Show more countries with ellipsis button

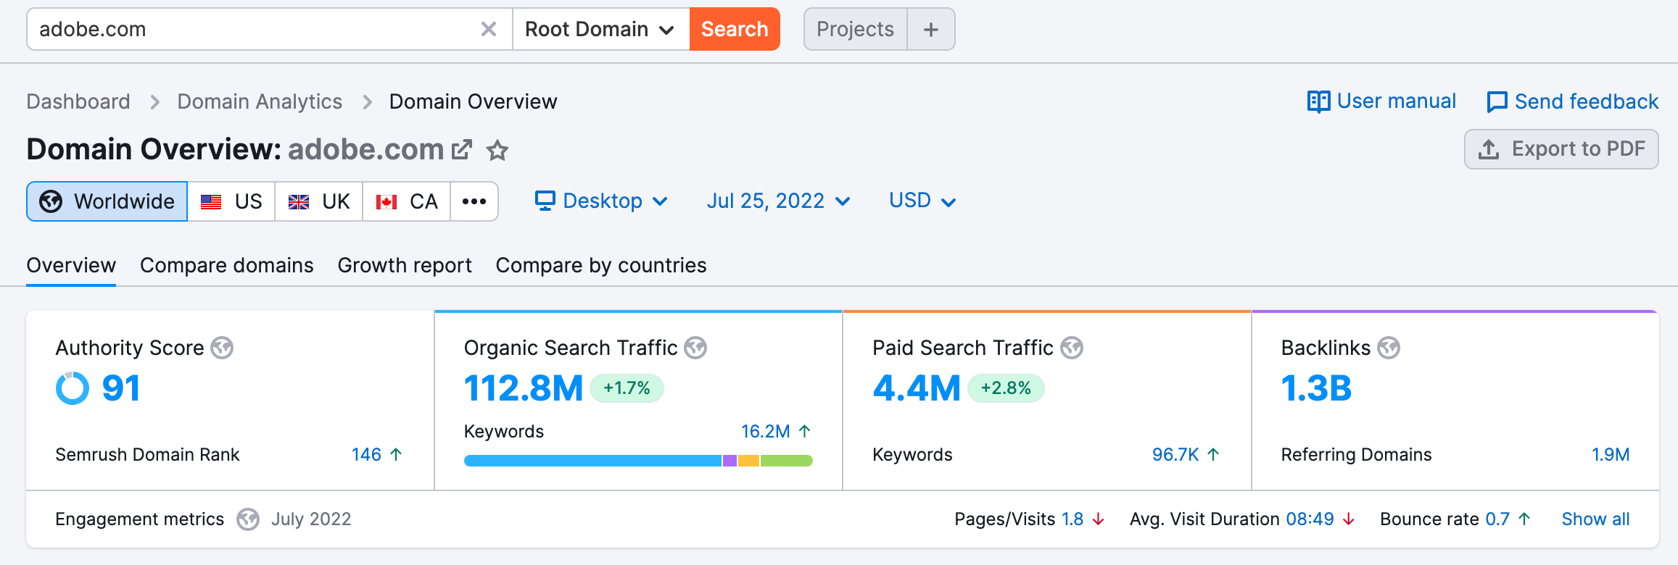pos(474,201)
